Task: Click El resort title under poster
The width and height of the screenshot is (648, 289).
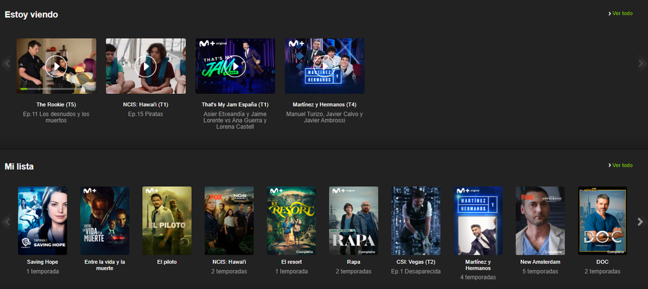Action: 291,262
